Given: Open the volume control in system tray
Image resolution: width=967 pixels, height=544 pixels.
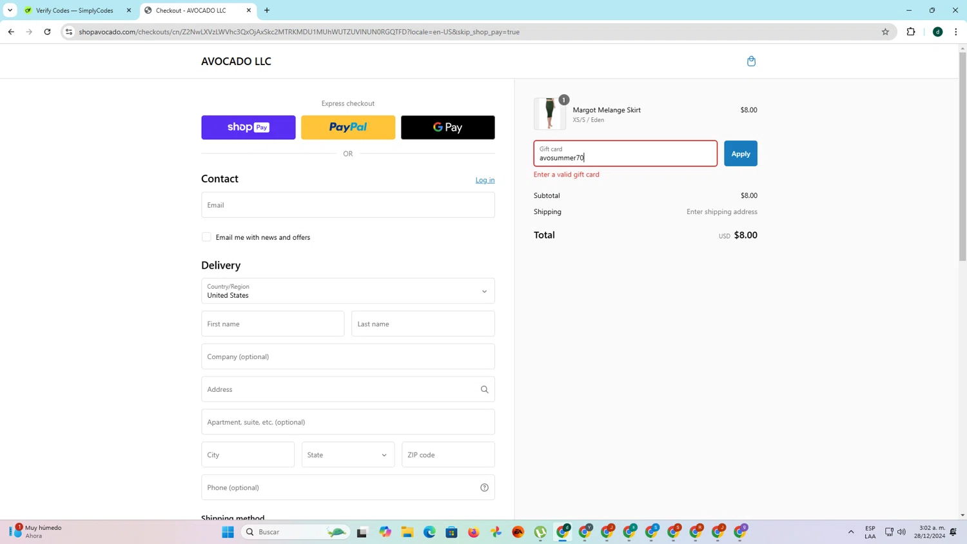Looking at the screenshot, I should 901,532.
